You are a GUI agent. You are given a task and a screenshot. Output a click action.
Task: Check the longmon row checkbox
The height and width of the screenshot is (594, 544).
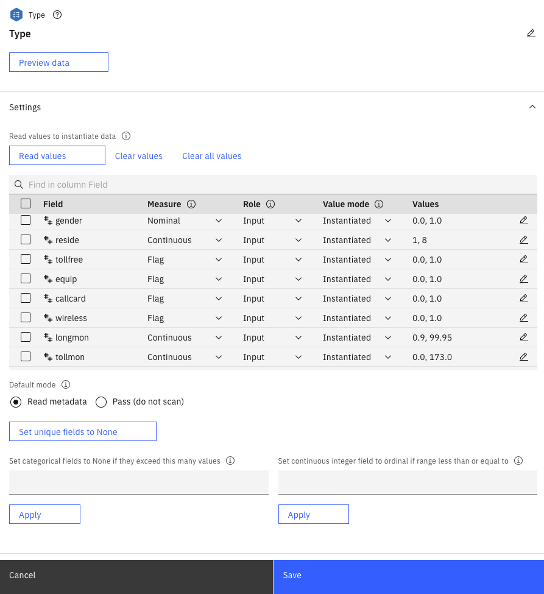tap(26, 337)
